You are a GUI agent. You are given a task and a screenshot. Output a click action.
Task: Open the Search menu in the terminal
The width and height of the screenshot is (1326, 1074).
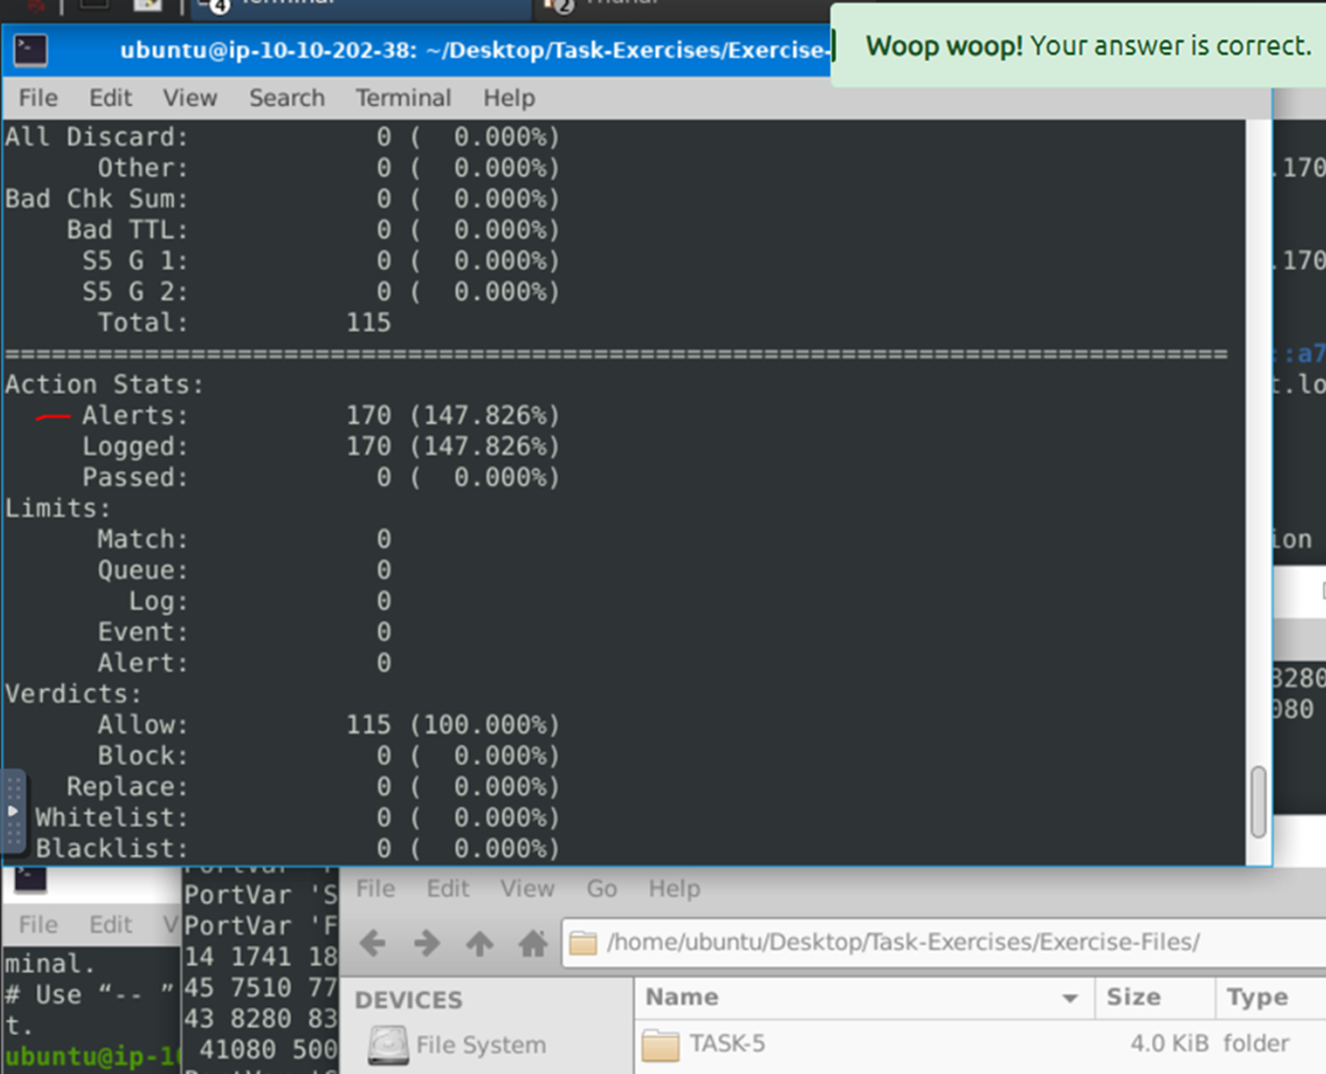click(x=287, y=98)
